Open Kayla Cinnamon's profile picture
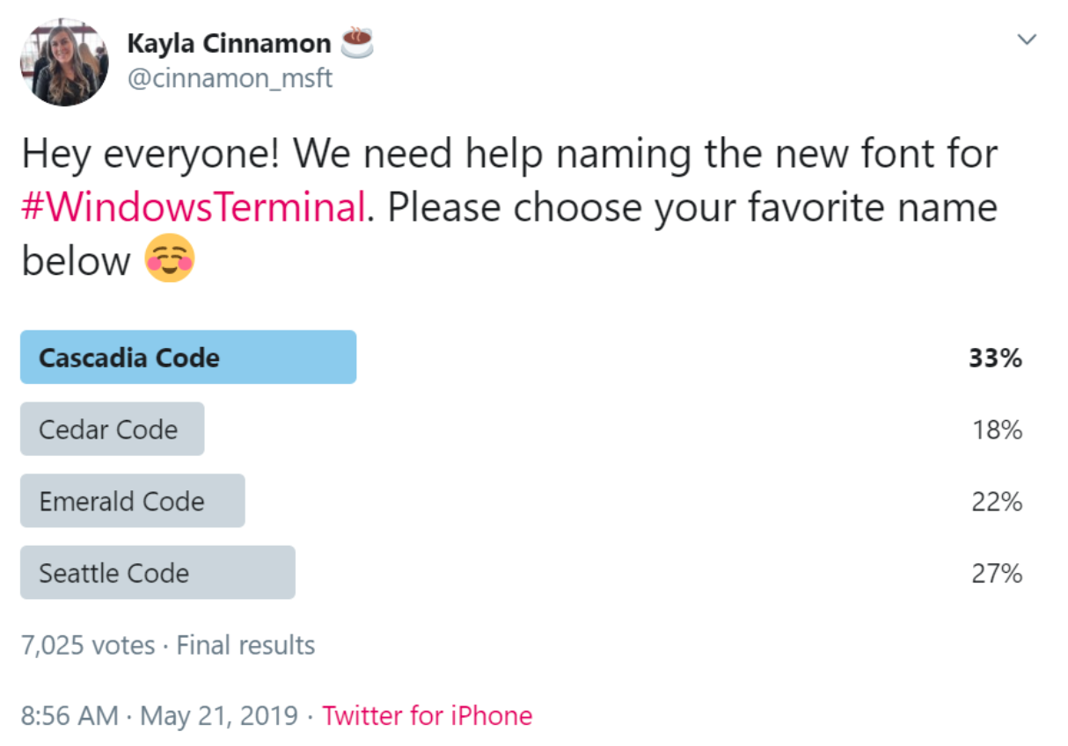Screen dimensions: 1068x746 pos(64,62)
